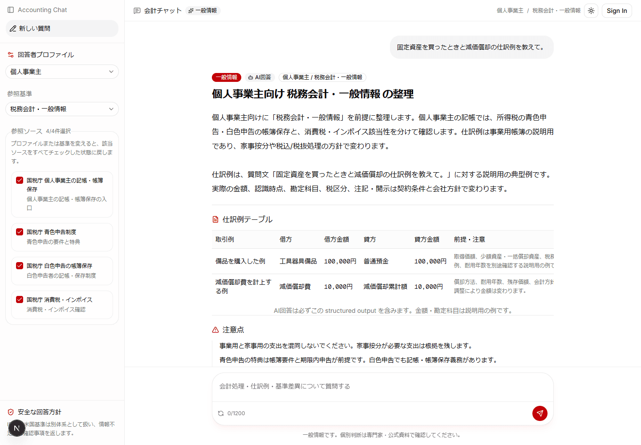
Task: Uncheck 国税庁 個人事業主の記帳・帳簿保存 source
Action: [20, 180]
